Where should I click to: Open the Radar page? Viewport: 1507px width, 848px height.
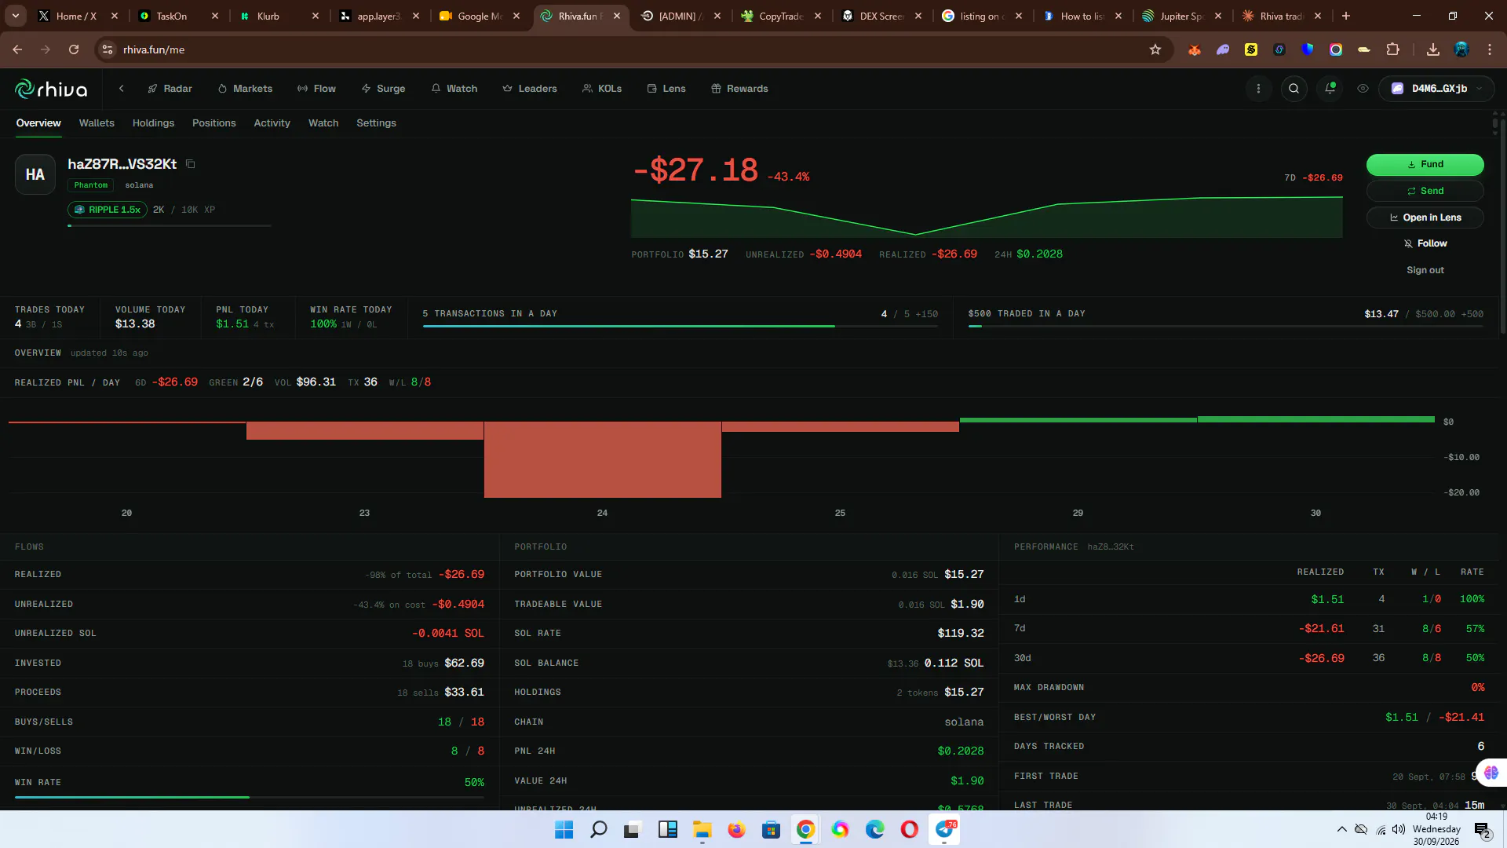tap(170, 89)
